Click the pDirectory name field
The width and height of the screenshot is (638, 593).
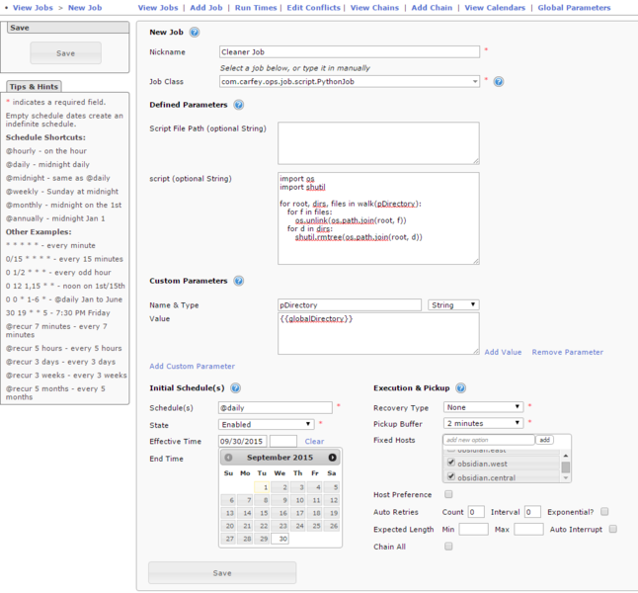click(x=350, y=304)
